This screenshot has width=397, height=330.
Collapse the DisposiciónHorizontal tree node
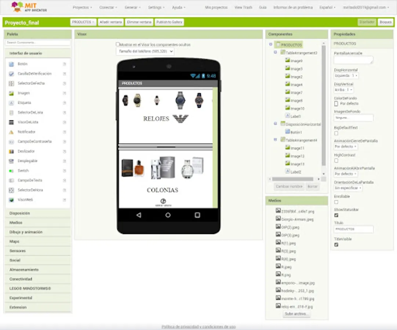click(x=276, y=124)
